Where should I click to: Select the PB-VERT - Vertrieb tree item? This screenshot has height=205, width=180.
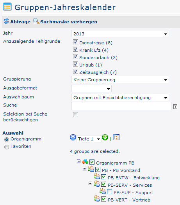tap(129, 200)
